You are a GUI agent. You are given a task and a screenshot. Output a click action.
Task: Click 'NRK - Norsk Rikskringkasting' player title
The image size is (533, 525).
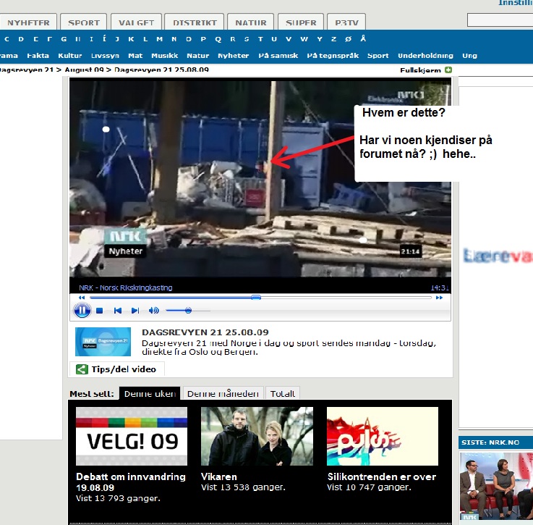click(x=126, y=287)
